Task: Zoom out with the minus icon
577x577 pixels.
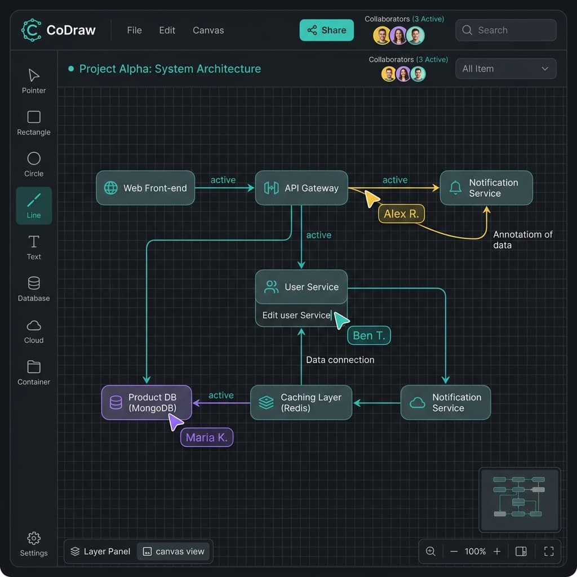Action: (x=454, y=551)
